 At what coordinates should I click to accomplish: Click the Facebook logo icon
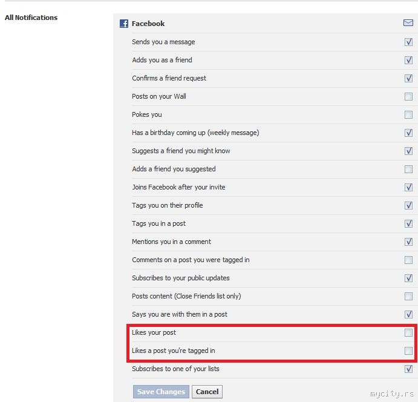tap(123, 24)
